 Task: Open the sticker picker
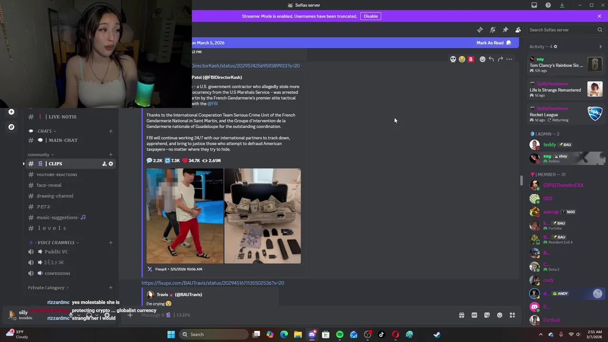coord(487,315)
